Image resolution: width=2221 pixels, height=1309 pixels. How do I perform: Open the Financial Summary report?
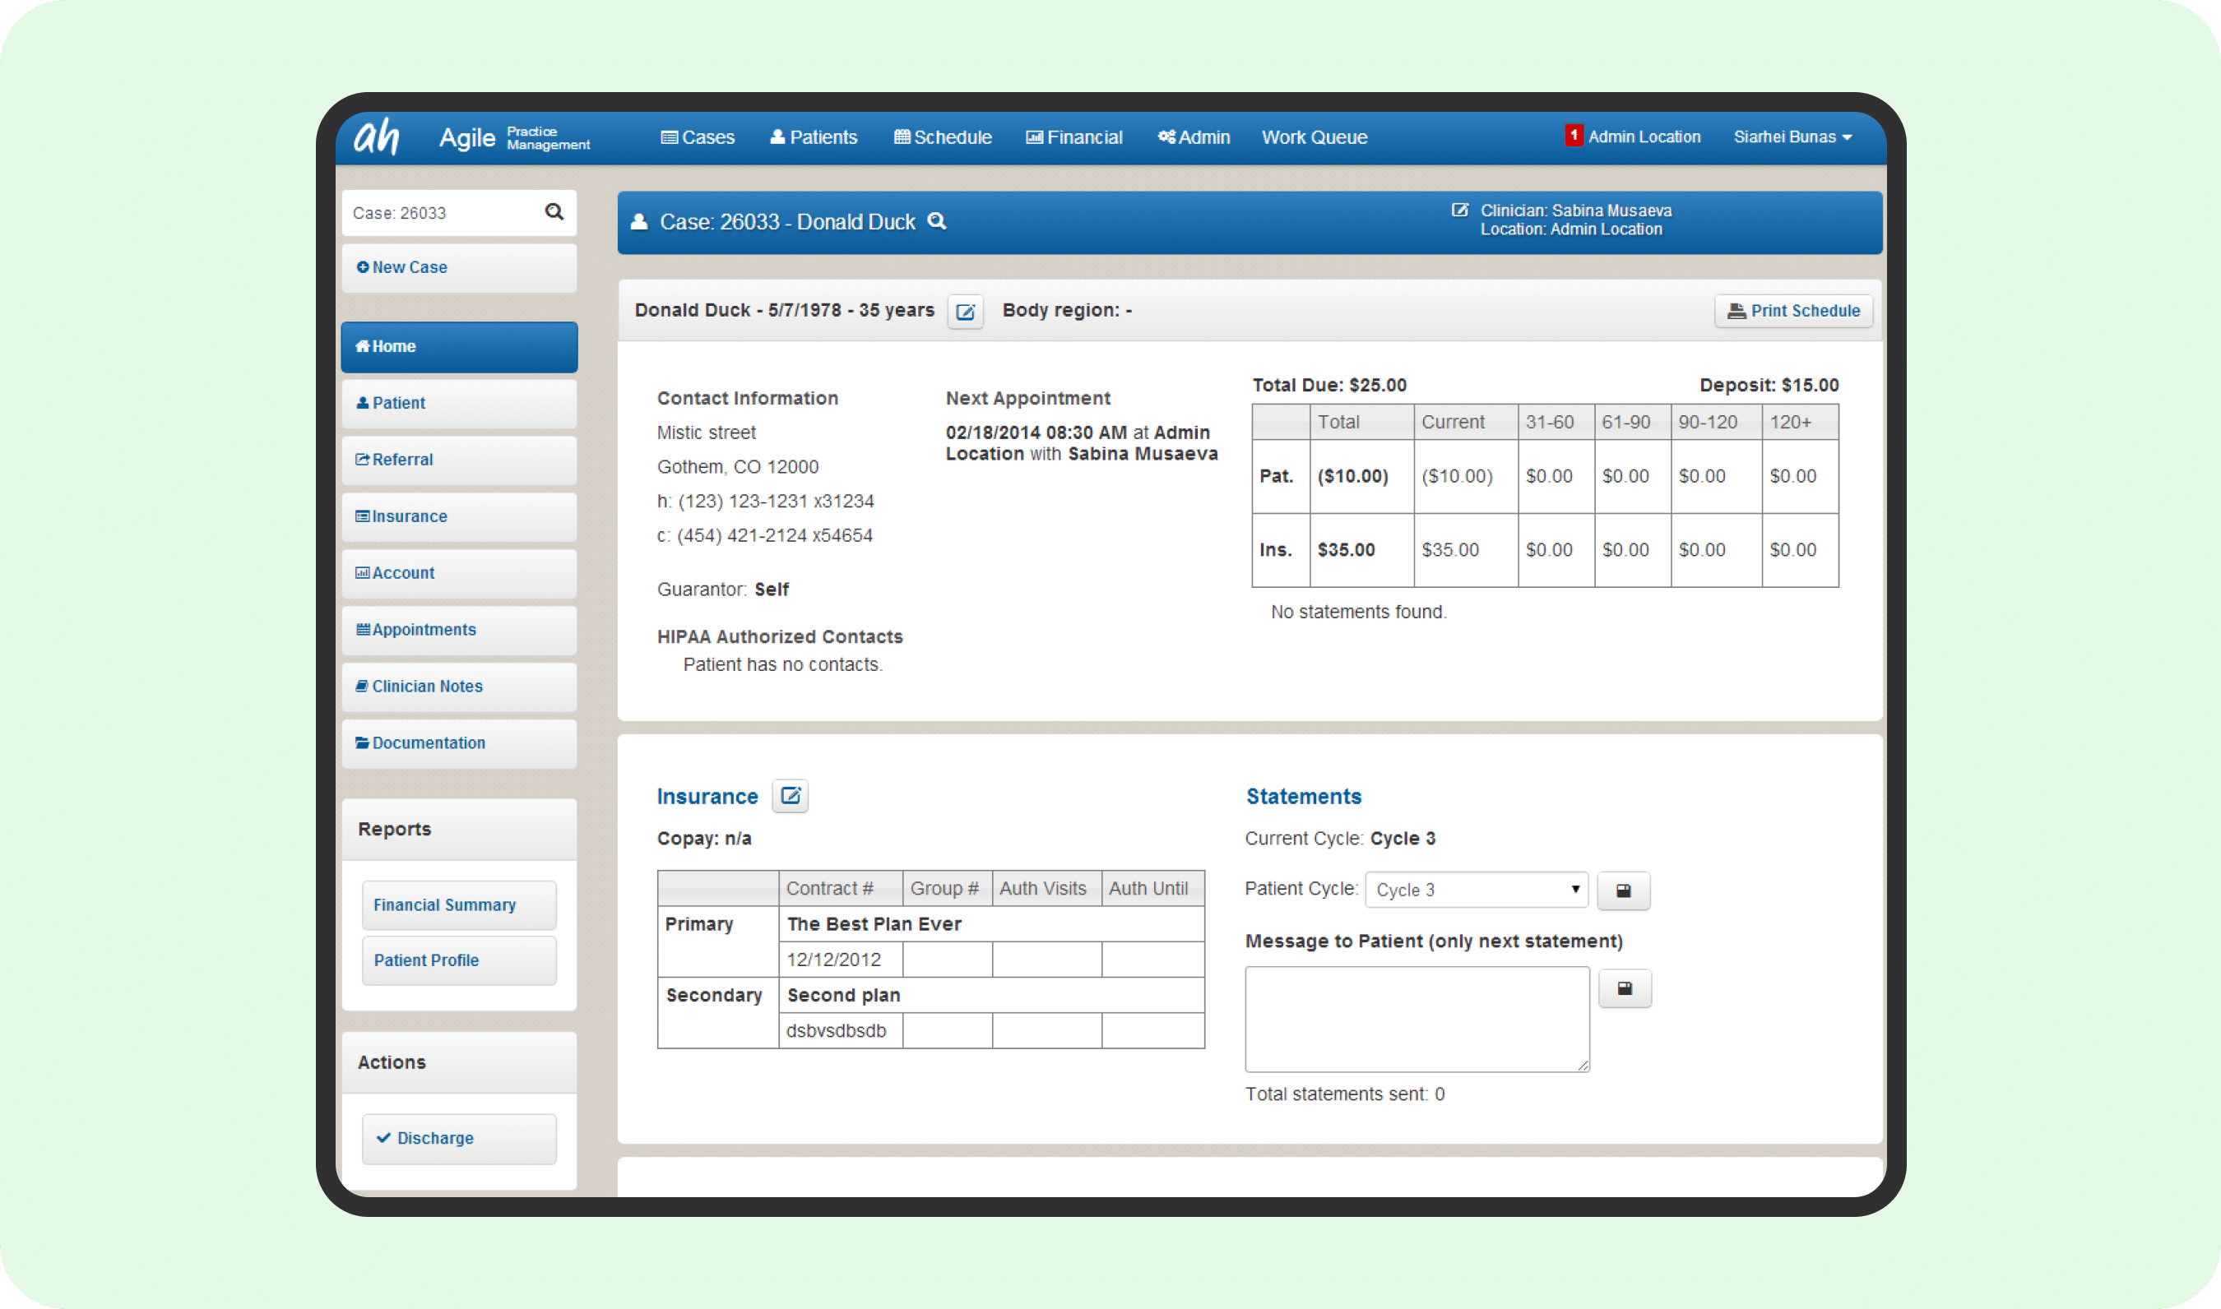pos(459,905)
